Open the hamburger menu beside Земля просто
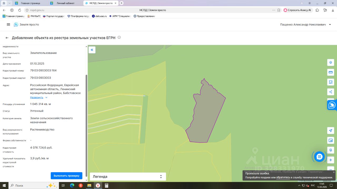337x189 pixels. pyautogui.click(x=8, y=24)
